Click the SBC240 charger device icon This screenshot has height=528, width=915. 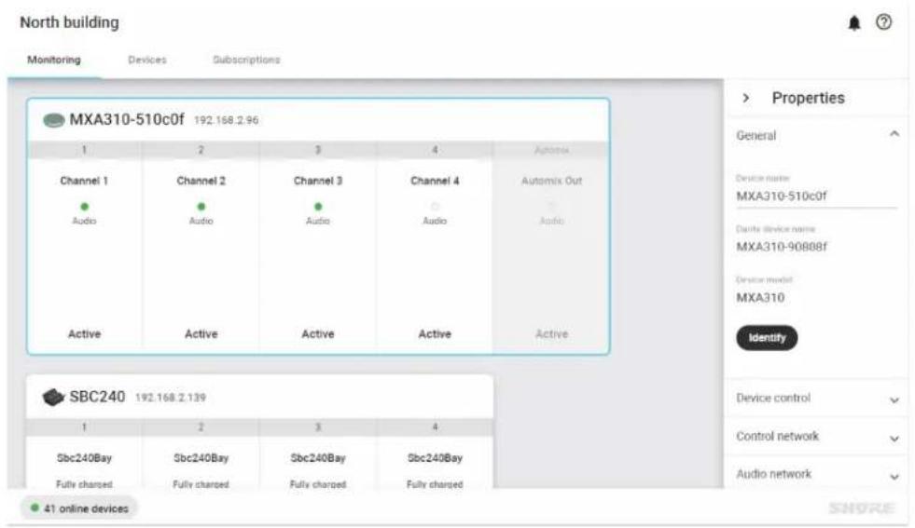pyautogui.click(x=53, y=398)
